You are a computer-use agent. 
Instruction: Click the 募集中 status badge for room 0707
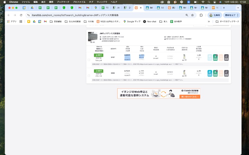pyautogui.click(x=98, y=55)
